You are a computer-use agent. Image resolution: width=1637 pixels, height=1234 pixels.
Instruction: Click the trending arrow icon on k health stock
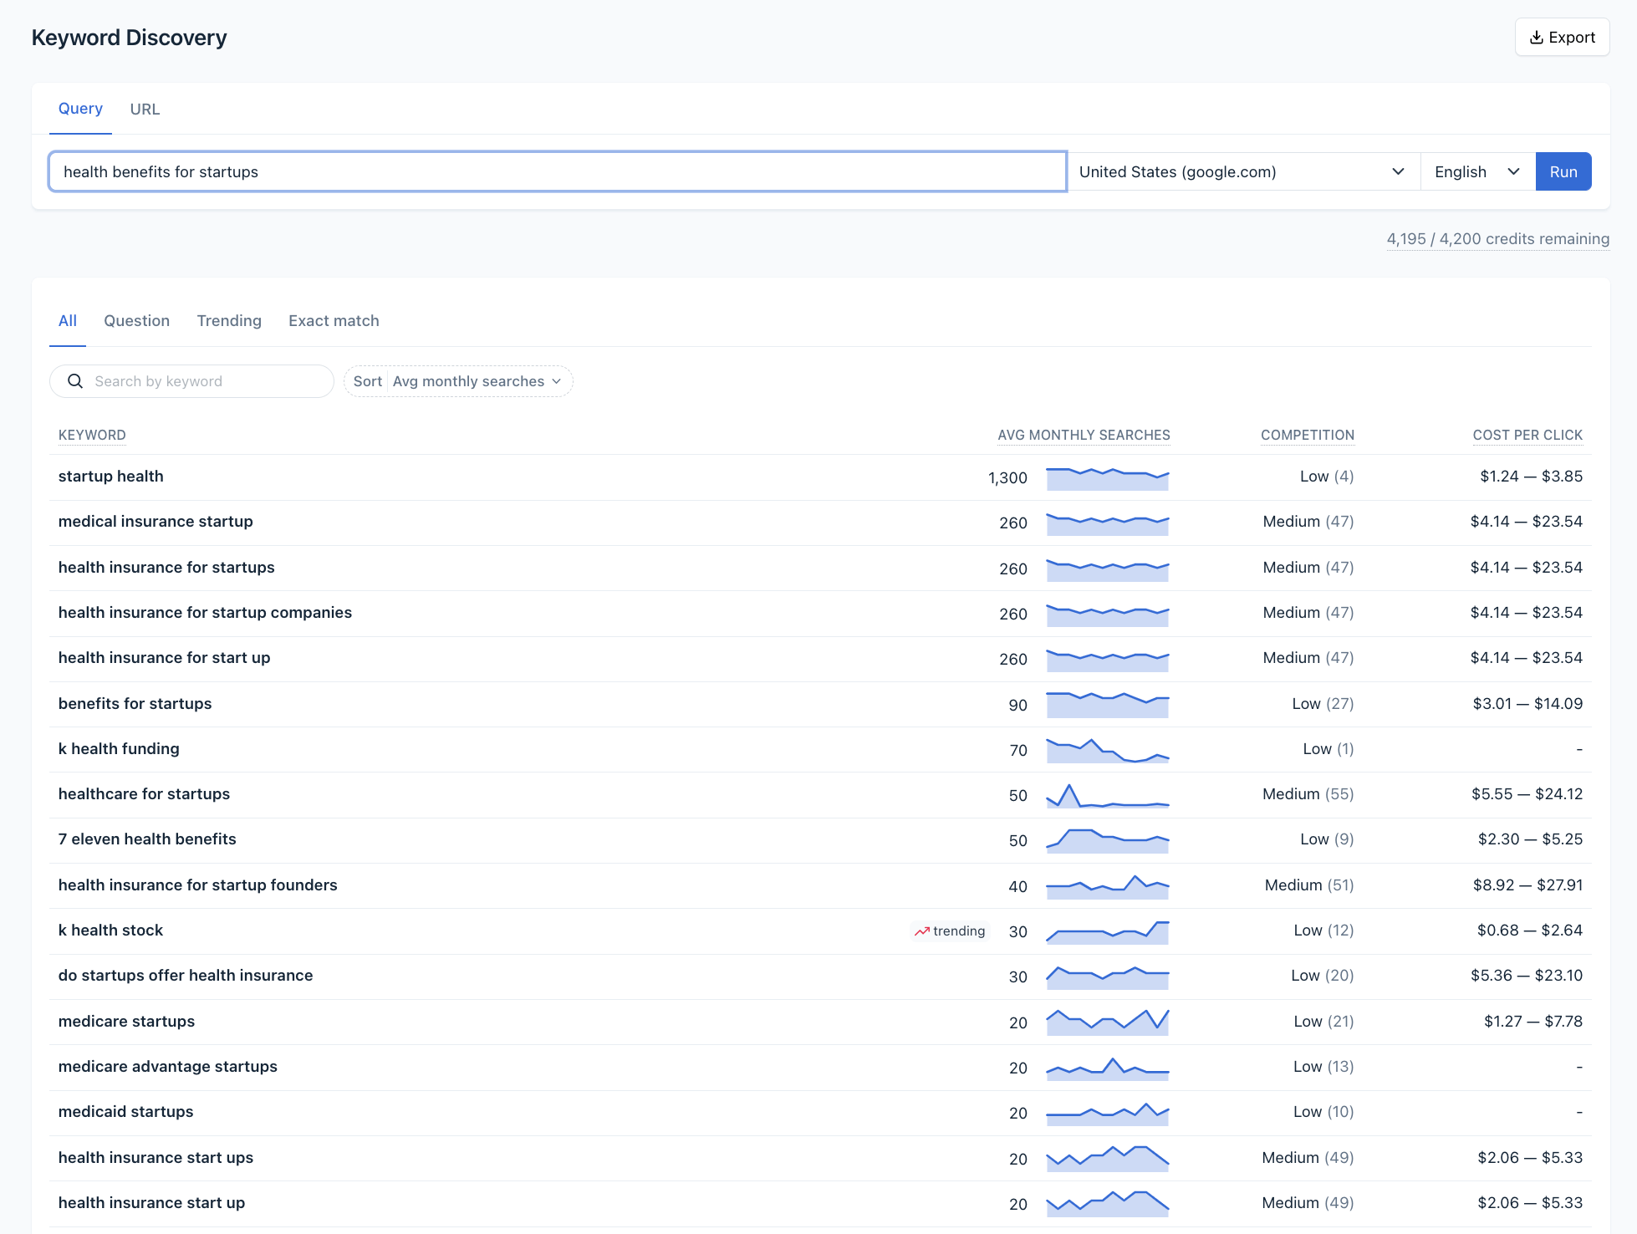[x=921, y=931]
